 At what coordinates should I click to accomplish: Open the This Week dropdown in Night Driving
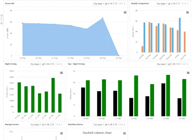(36, 64)
